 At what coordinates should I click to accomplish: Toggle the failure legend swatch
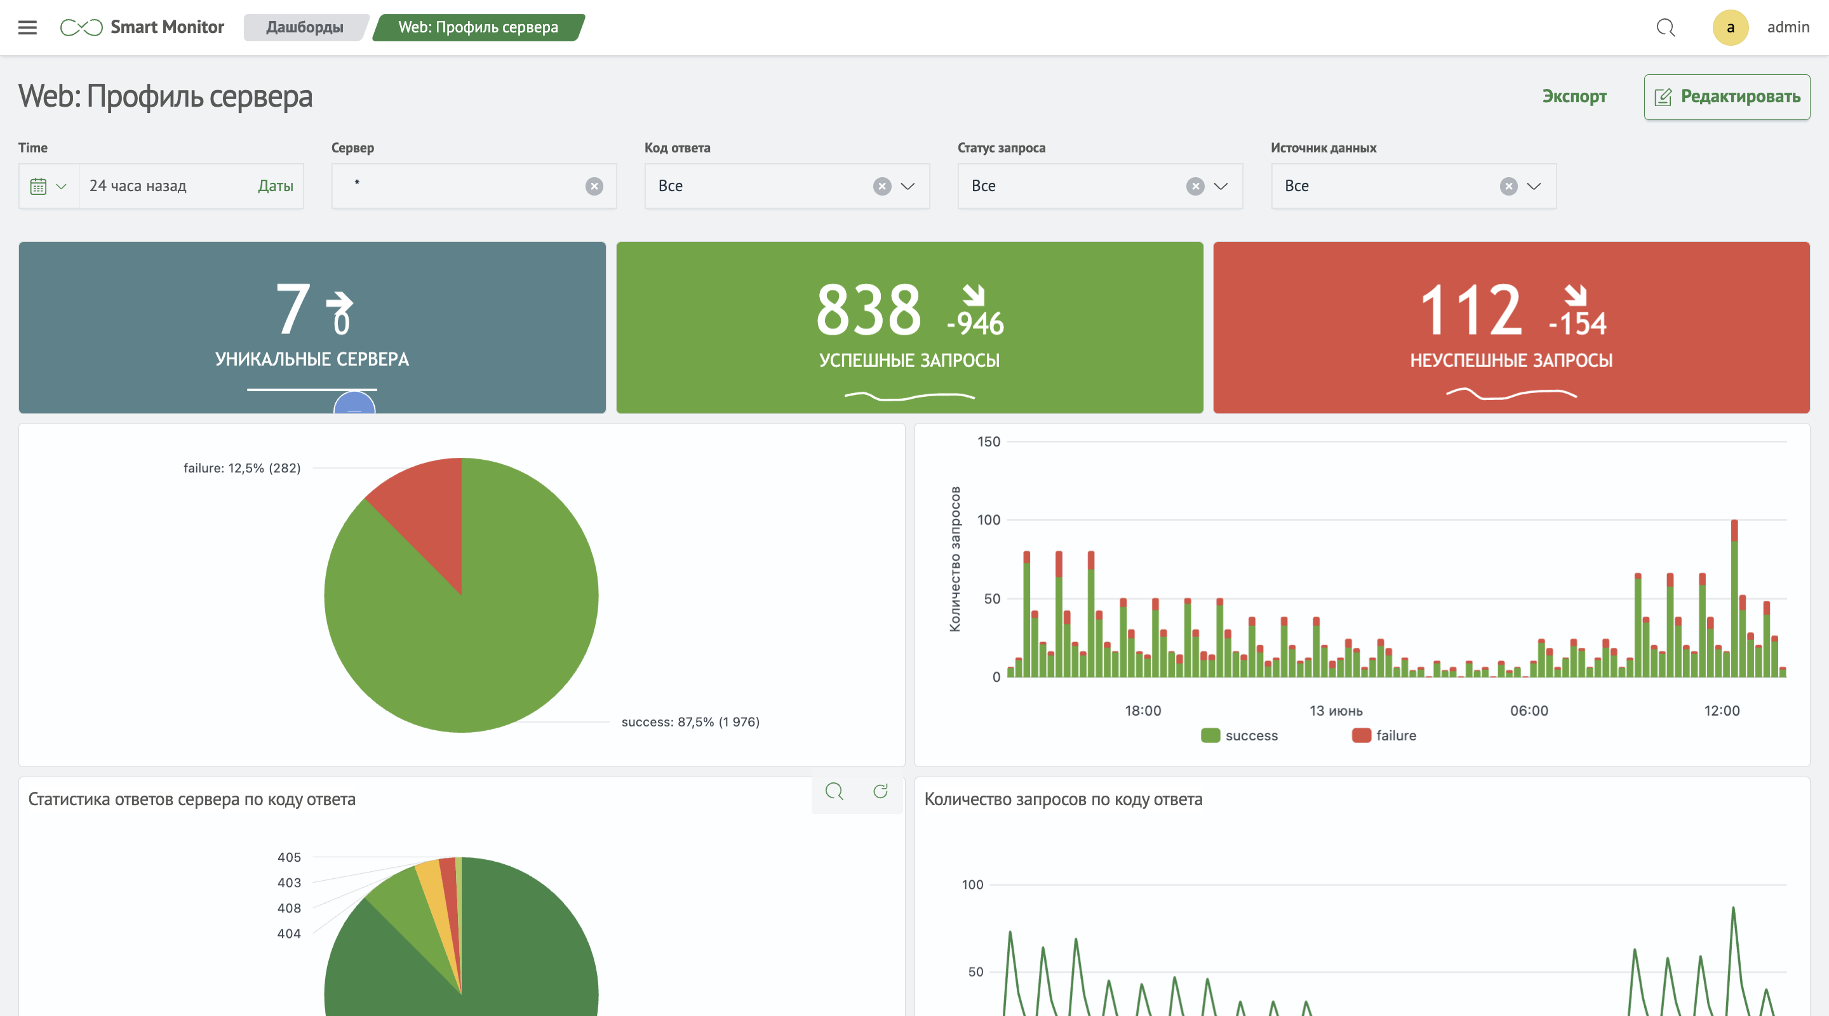click(1361, 735)
